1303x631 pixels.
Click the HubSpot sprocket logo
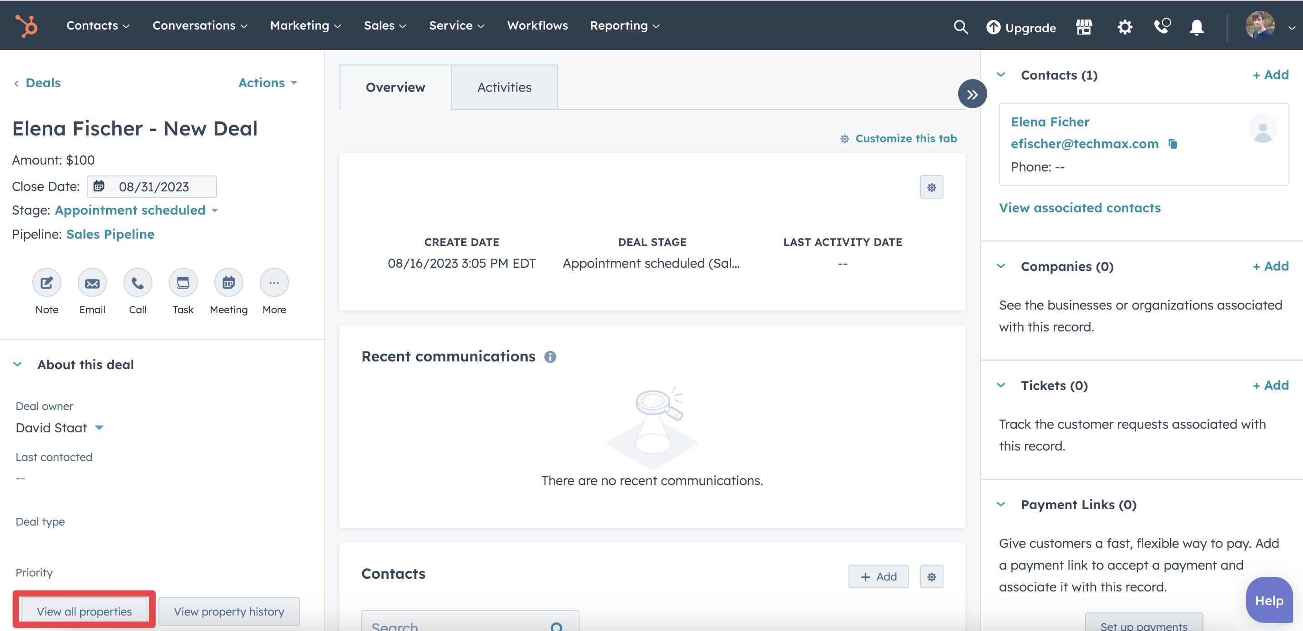pyautogui.click(x=26, y=26)
